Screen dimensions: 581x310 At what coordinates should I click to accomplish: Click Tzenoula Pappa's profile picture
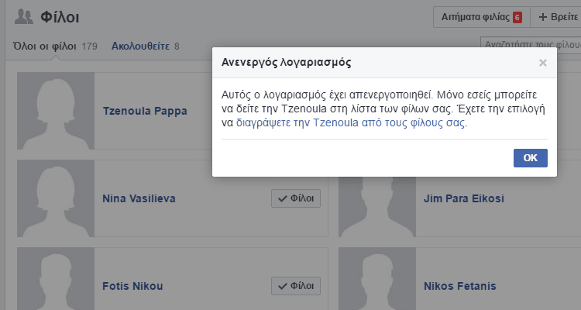pos(56,111)
